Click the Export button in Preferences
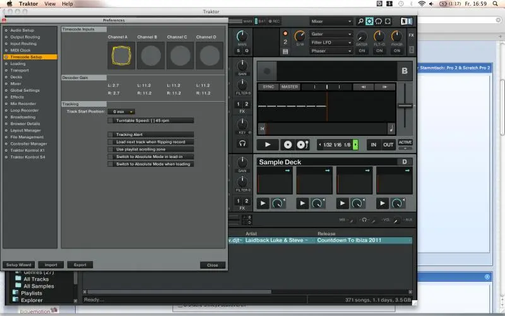 coord(80,265)
